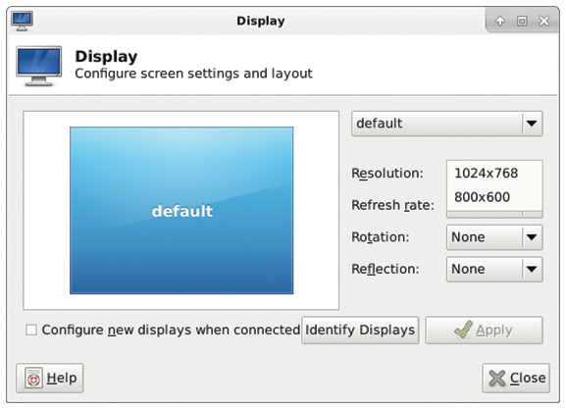566x409 pixels.
Task: Click the Close button at the bottom
Action: click(x=516, y=378)
